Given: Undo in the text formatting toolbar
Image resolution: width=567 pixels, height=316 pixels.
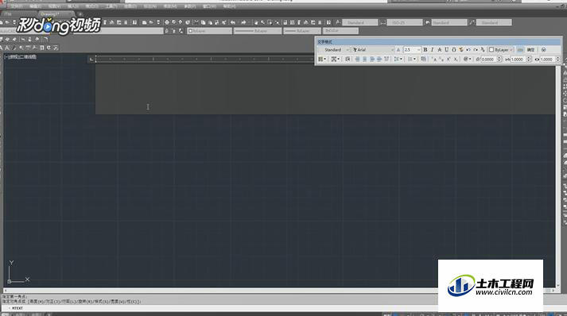Looking at the screenshot, I should point(468,50).
